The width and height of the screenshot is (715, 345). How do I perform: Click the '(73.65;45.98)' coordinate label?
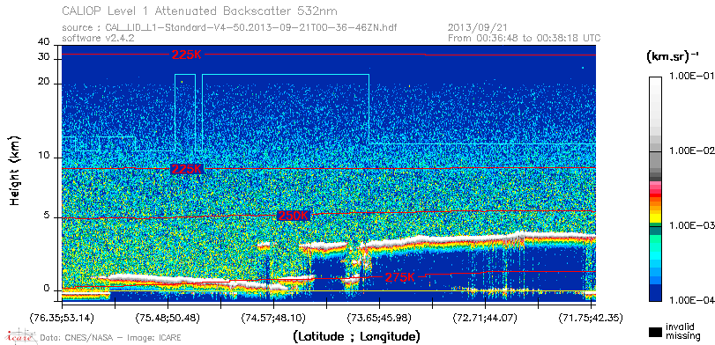tap(379, 317)
